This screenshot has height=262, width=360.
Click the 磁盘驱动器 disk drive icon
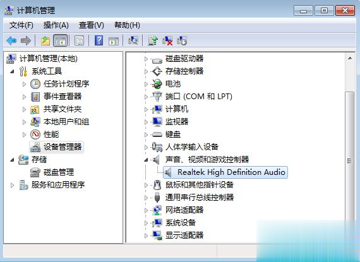coord(157,61)
